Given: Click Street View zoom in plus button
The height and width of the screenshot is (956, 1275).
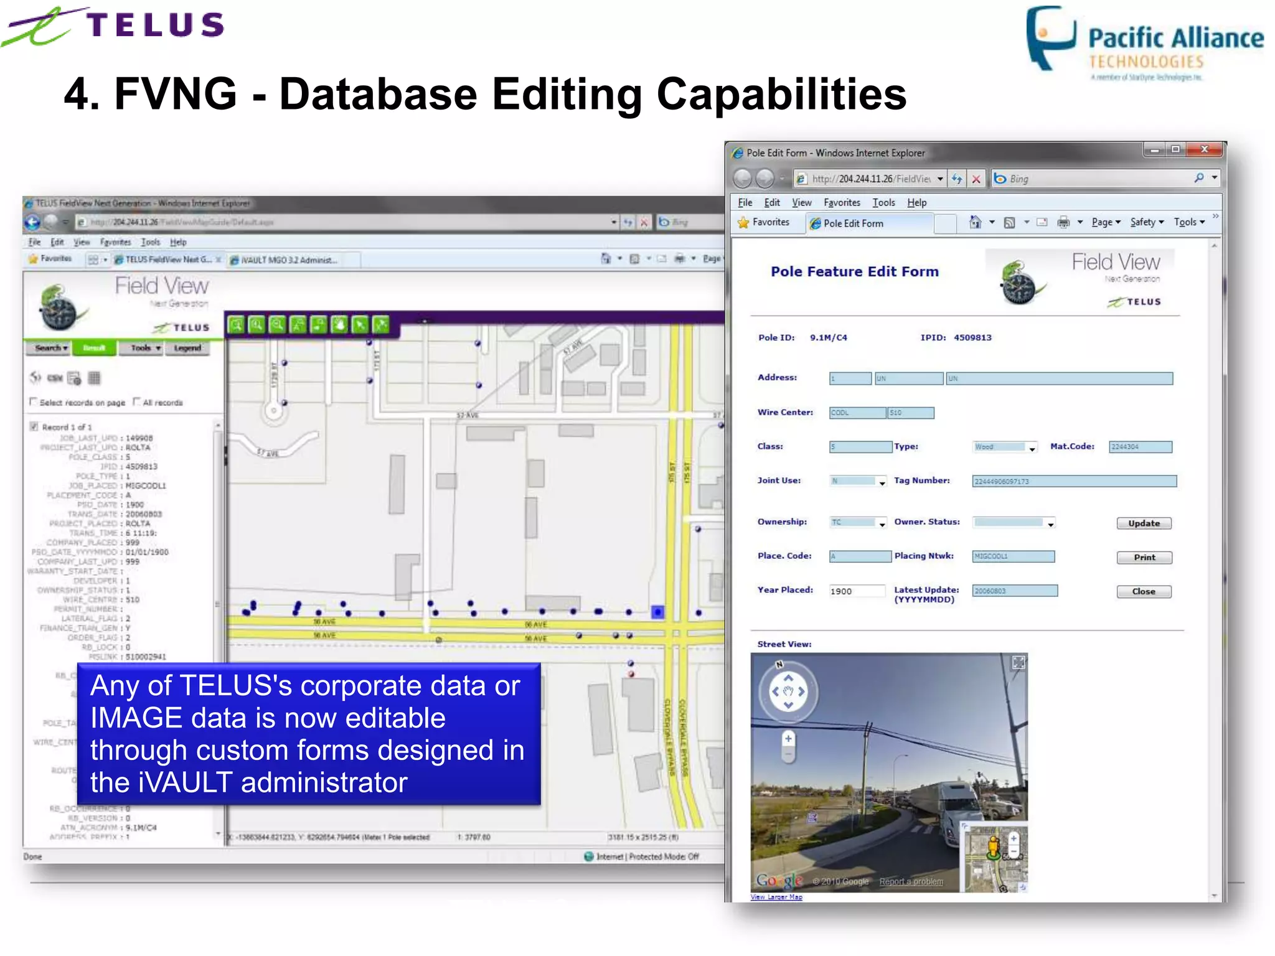Looking at the screenshot, I should pyautogui.click(x=788, y=739).
